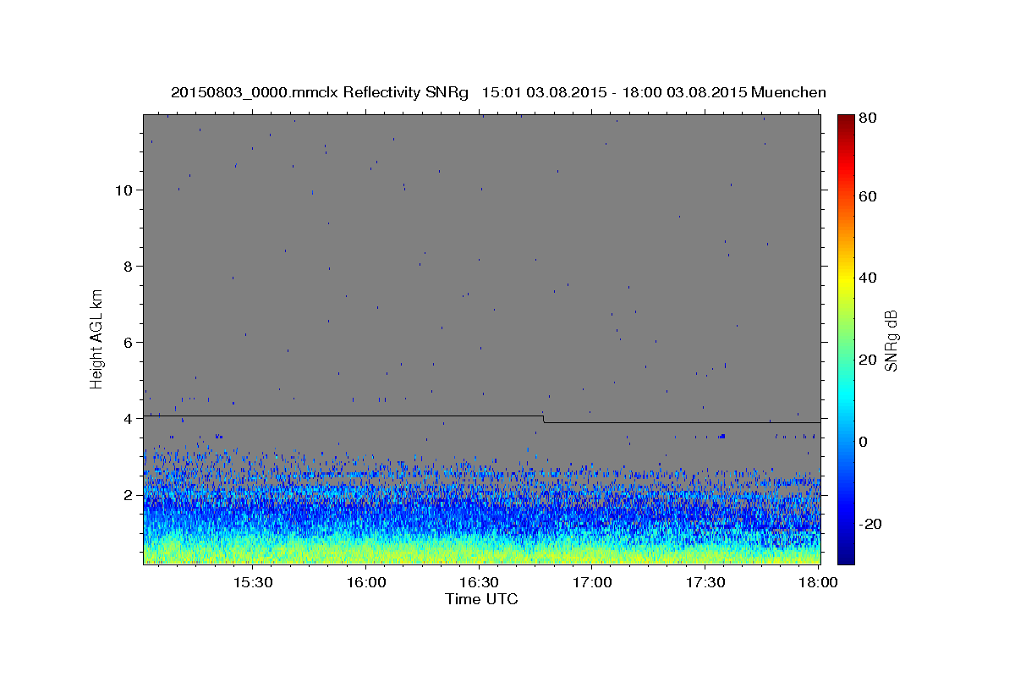Click the step in the black horizontal line

(543, 419)
